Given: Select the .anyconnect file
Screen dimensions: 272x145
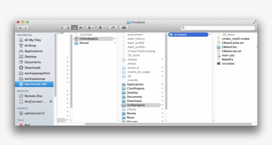Looking at the screenshot, I should click(135, 35).
